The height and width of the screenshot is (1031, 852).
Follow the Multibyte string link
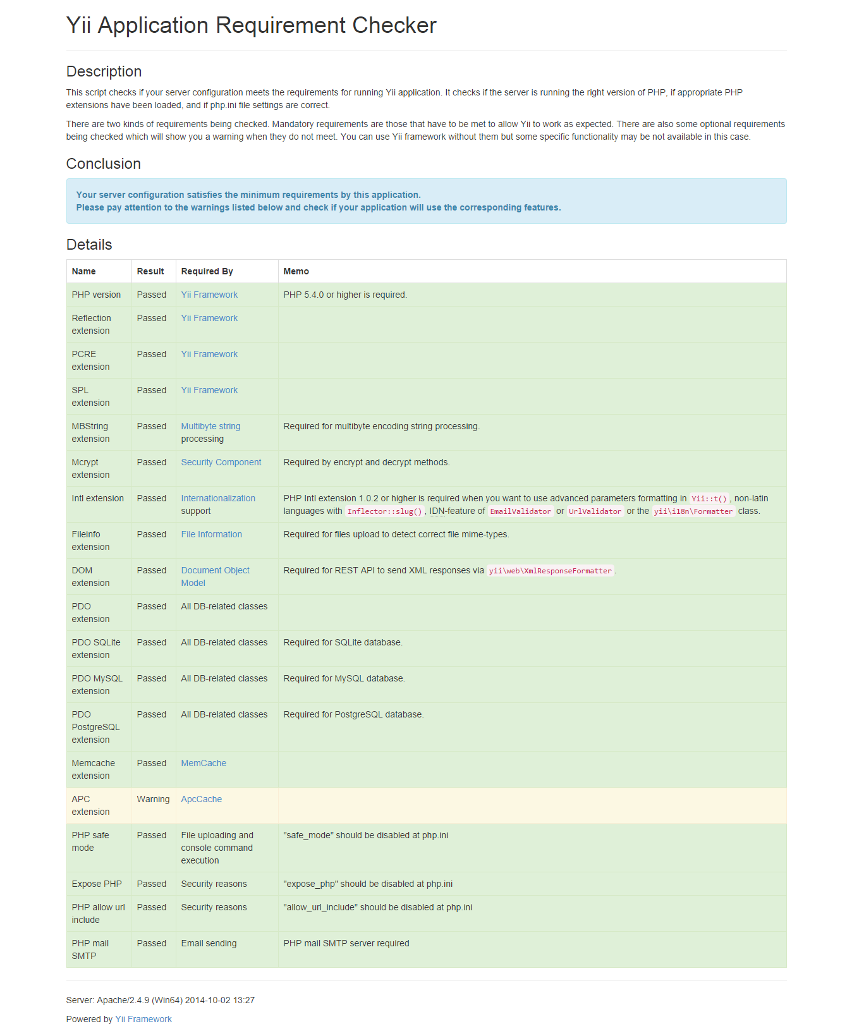[210, 426]
